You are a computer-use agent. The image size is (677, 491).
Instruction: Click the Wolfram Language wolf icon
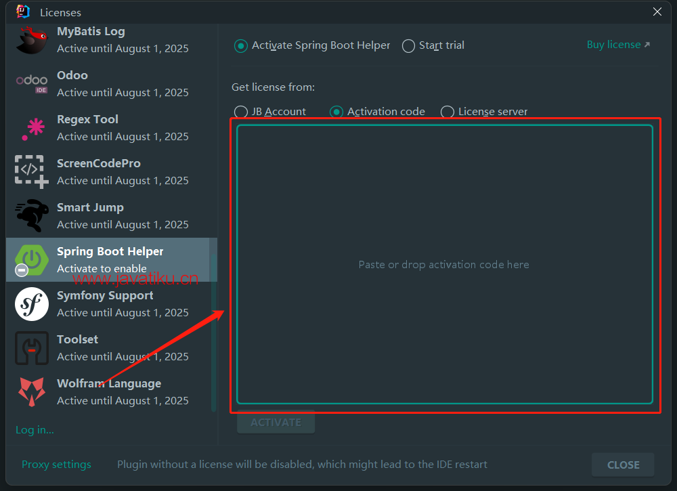tap(32, 391)
